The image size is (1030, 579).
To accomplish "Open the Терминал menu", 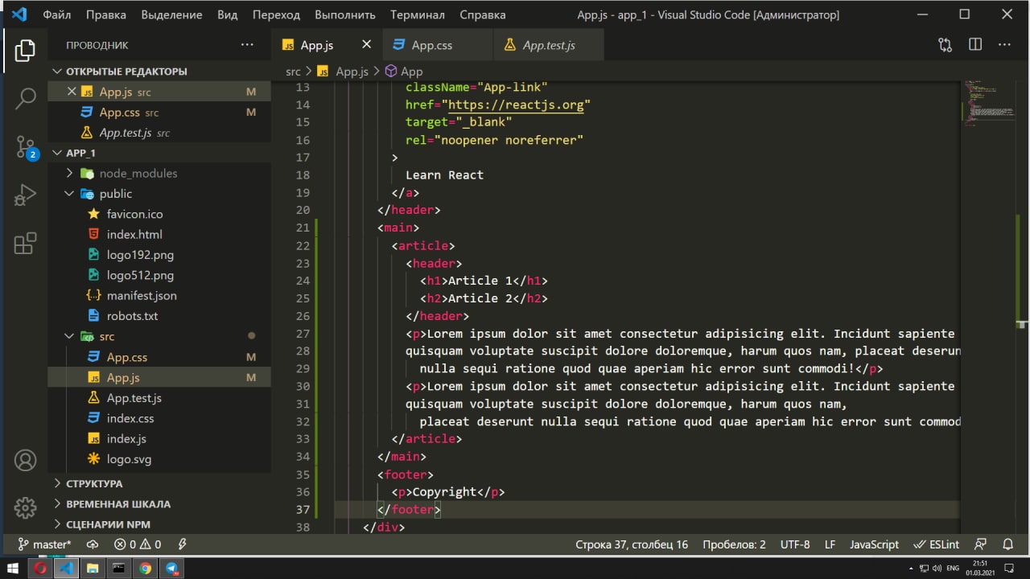I will [417, 14].
